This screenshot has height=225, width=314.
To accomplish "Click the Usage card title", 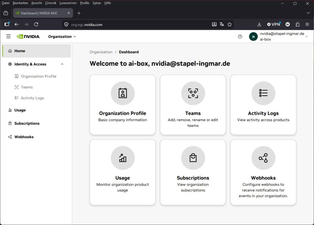I will pos(123,178).
